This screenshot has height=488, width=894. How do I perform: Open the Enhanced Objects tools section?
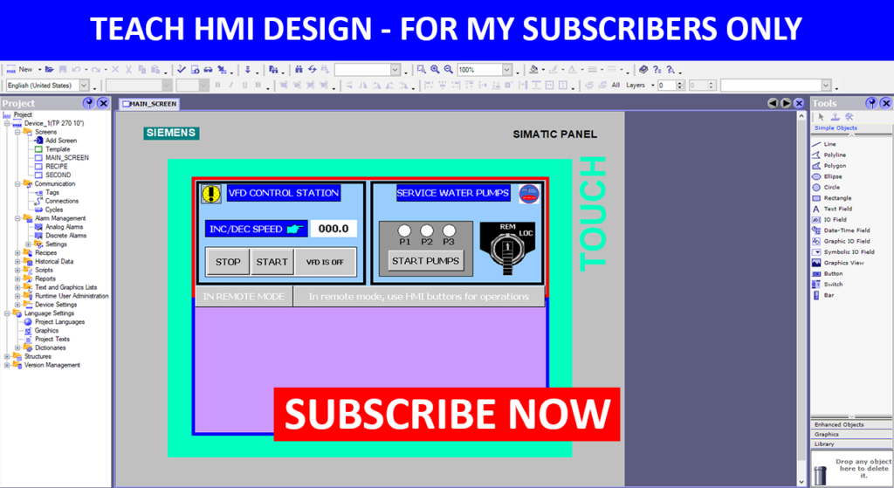click(x=839, y=425)
